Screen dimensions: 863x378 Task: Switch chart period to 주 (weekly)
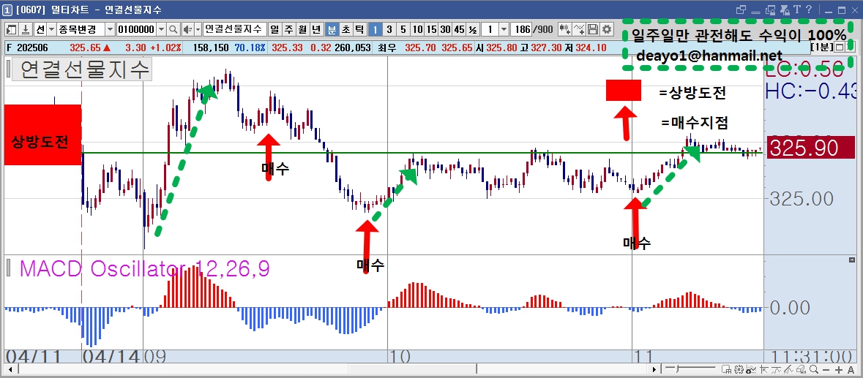point(288,29)
